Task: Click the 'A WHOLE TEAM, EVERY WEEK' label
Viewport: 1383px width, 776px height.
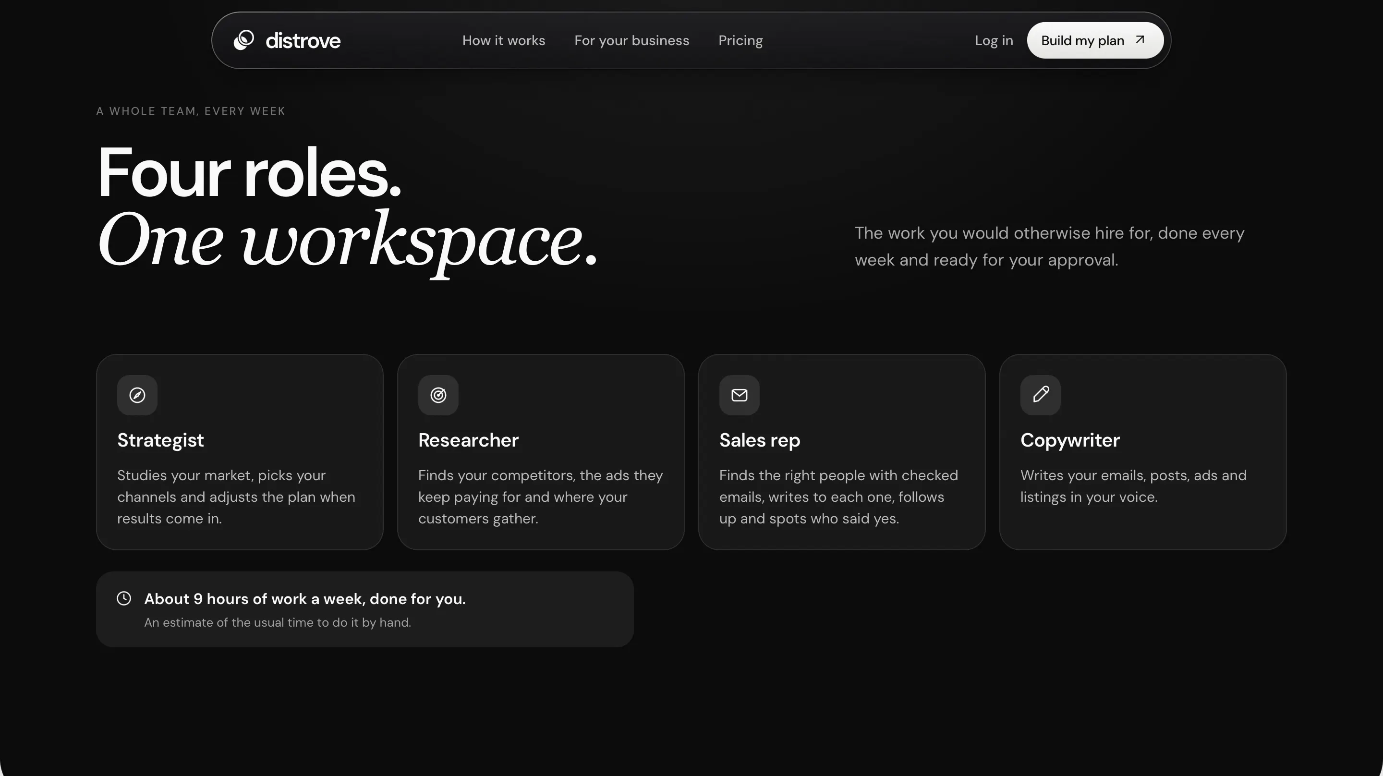Action: pos(191,111)
